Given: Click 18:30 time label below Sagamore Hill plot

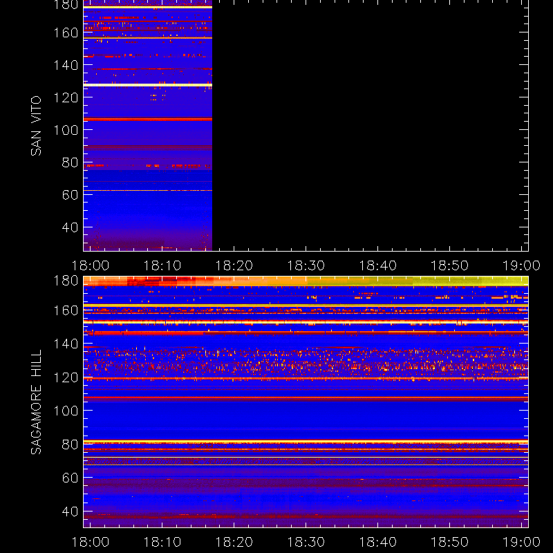Looking at the screenshot, I should [x=306, y=542].
